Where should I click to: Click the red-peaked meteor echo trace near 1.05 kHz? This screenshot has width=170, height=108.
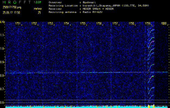click(151, 44)
